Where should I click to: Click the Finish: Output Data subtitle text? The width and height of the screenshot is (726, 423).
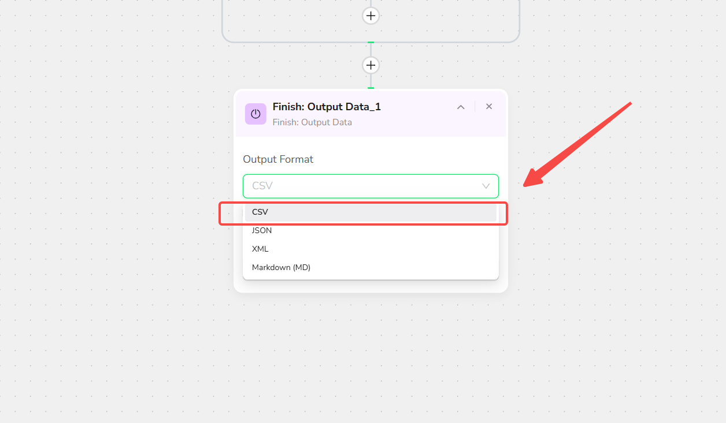[x=312, y=122]
